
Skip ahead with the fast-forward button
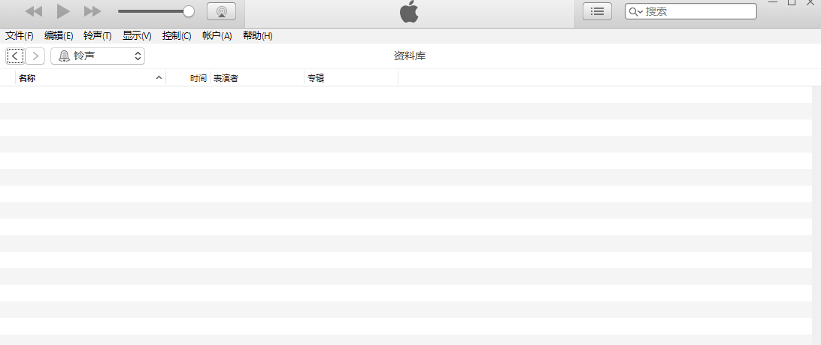click(x=92, y=11)
